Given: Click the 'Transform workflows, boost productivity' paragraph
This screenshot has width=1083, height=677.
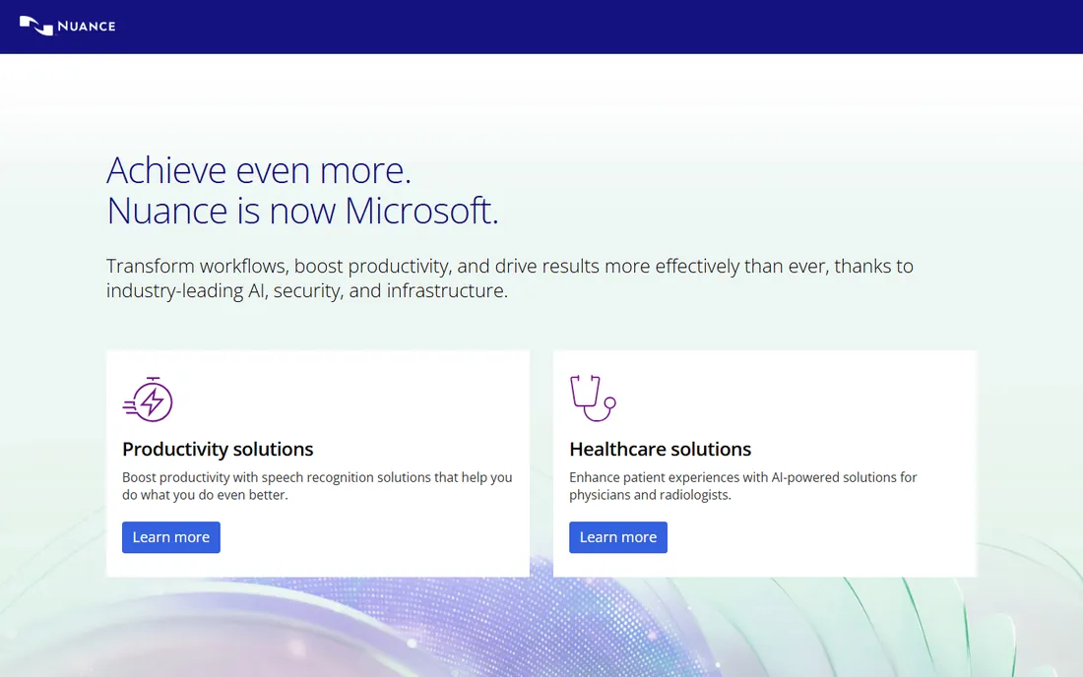Looking at the screenshot, I should point(510,278).
